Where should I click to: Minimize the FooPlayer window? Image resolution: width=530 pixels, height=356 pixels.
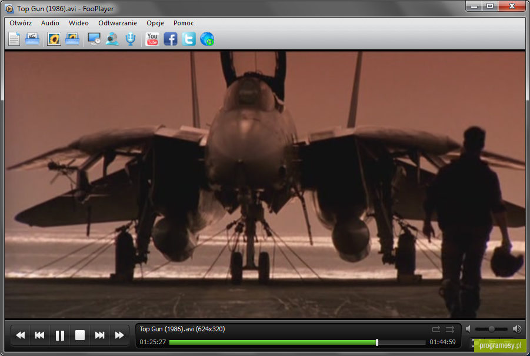(474, 6)
